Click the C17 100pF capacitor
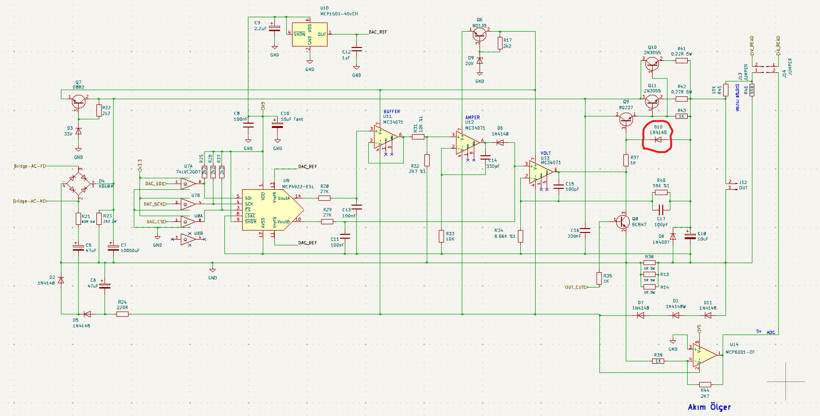This screenshot has width=820, height=416. [x=661, y=209]
